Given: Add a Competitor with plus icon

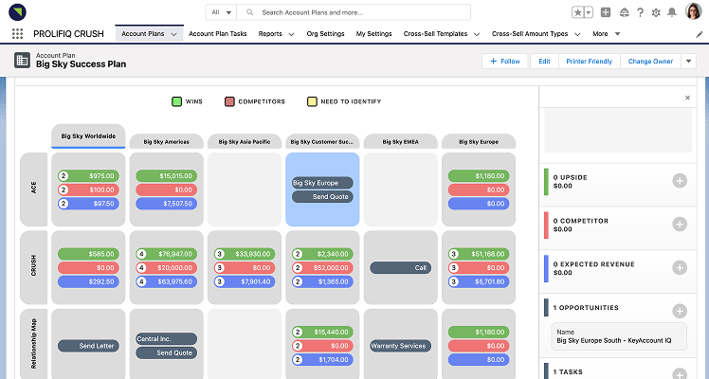Looking at the screenshot, I should pos(680,224).
